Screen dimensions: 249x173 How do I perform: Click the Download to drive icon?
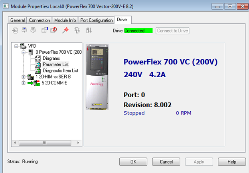click(x=33, y=30)
